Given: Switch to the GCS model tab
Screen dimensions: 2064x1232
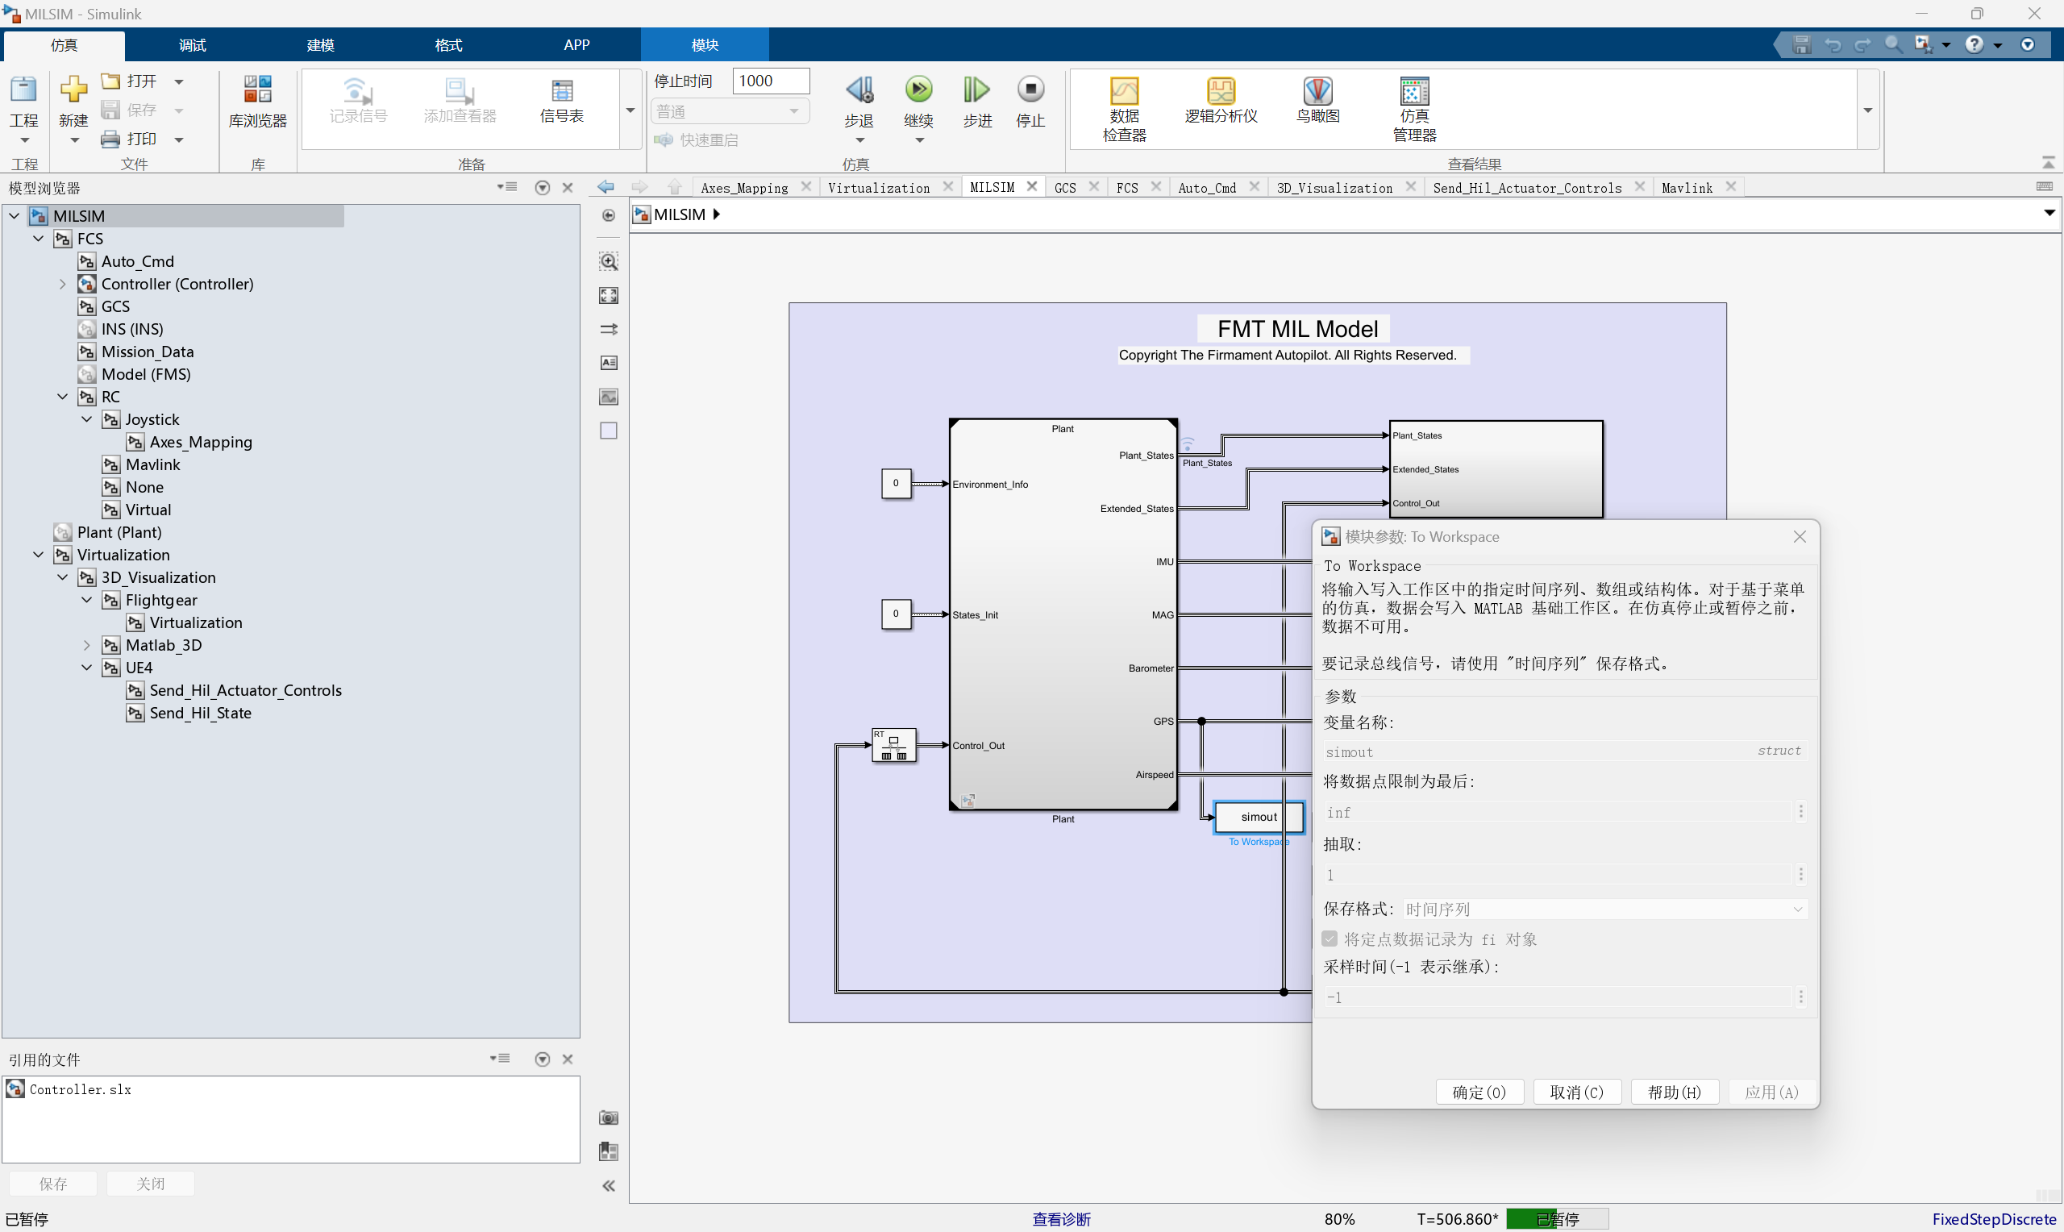Looking at the screenshot, I should coord(1065,188).
